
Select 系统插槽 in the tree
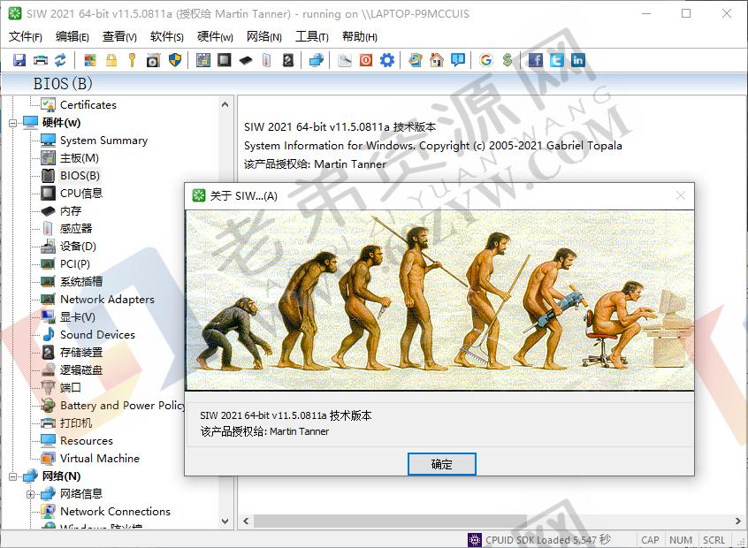point(81,281)
